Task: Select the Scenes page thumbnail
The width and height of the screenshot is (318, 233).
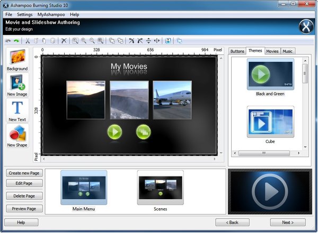Action: [x=160, y=188]
